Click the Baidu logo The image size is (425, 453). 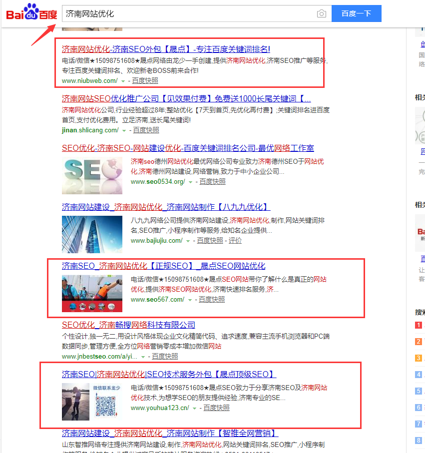click(31, 13)
